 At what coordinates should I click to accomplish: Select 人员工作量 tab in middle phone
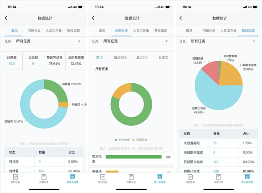click(141, 30)
